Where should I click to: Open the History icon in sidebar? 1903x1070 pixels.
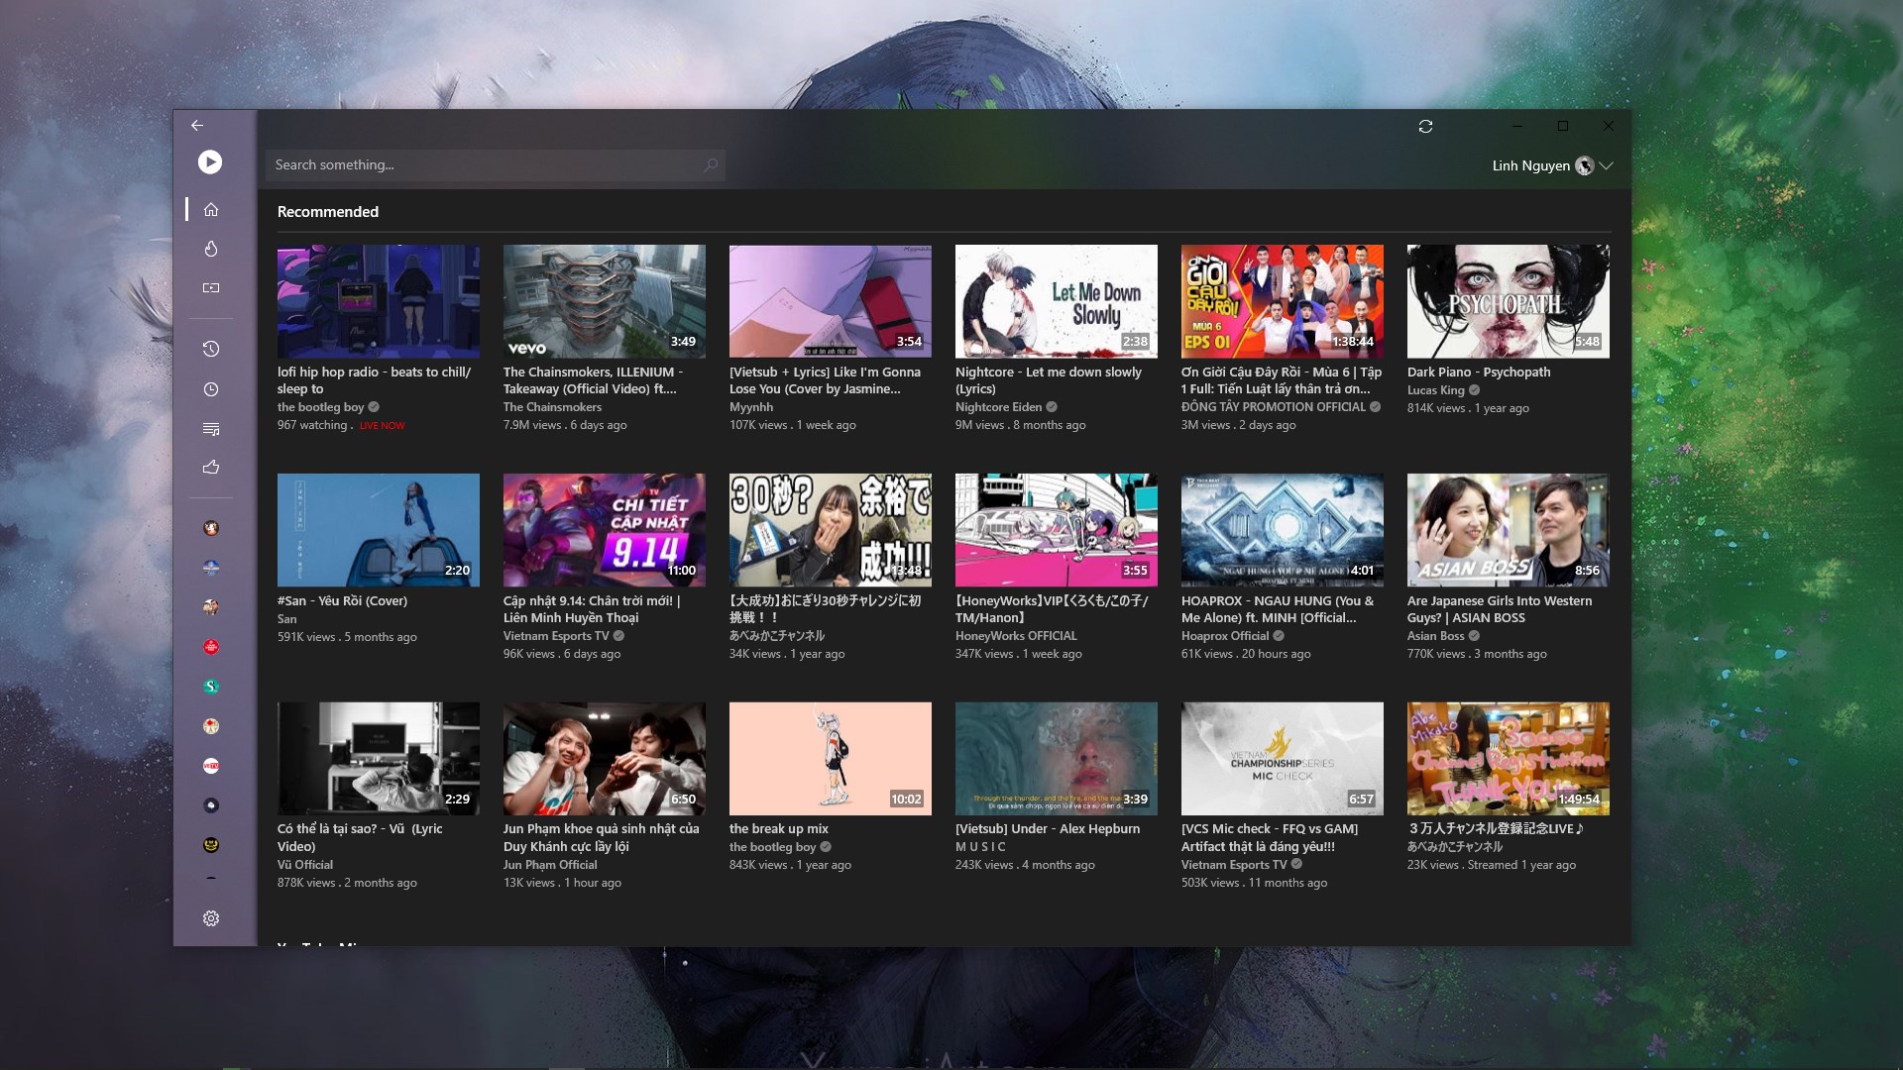tap(211, 349)
